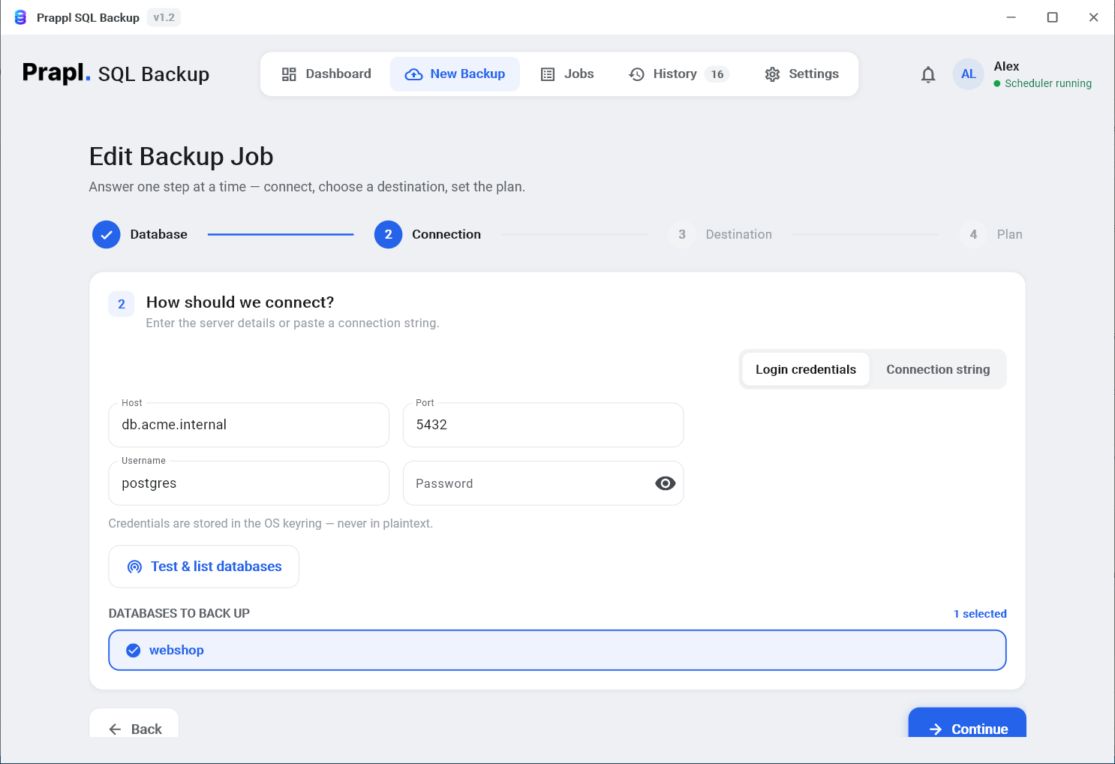Click step 2 Connection circle
The width and height of the screenshot is (1115, 764).
(388, 235)
